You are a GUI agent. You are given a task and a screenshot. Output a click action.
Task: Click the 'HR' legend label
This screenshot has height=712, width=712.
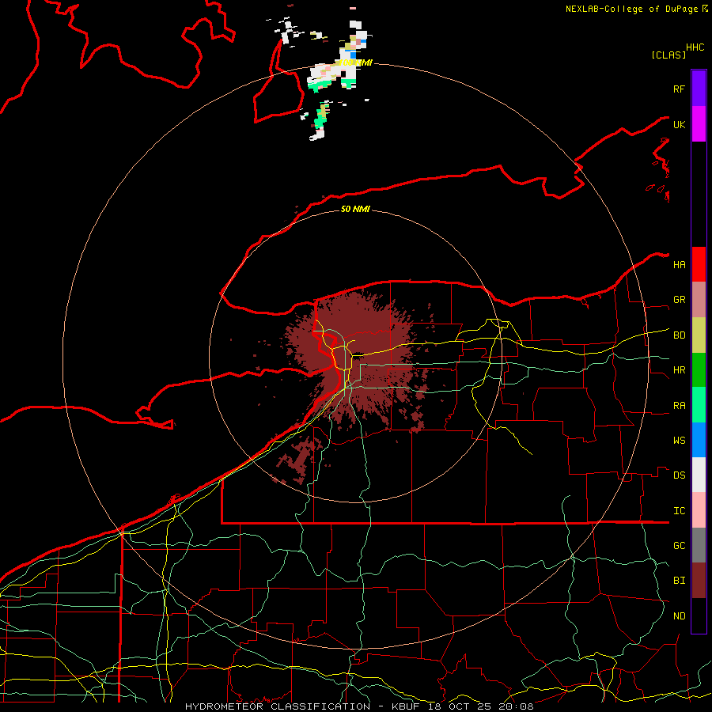[679, 370]
